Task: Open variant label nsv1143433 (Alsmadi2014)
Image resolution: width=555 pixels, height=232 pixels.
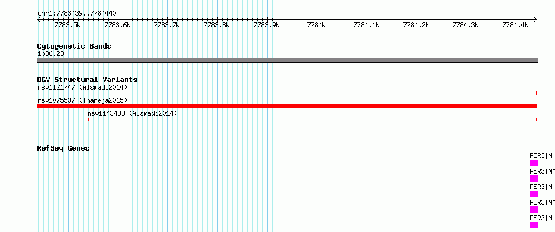Action: click(132, 113)
